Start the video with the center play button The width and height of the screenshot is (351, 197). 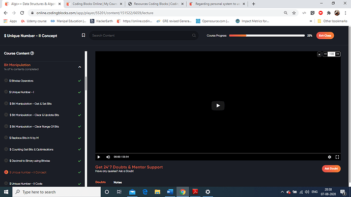pos(218,105)
